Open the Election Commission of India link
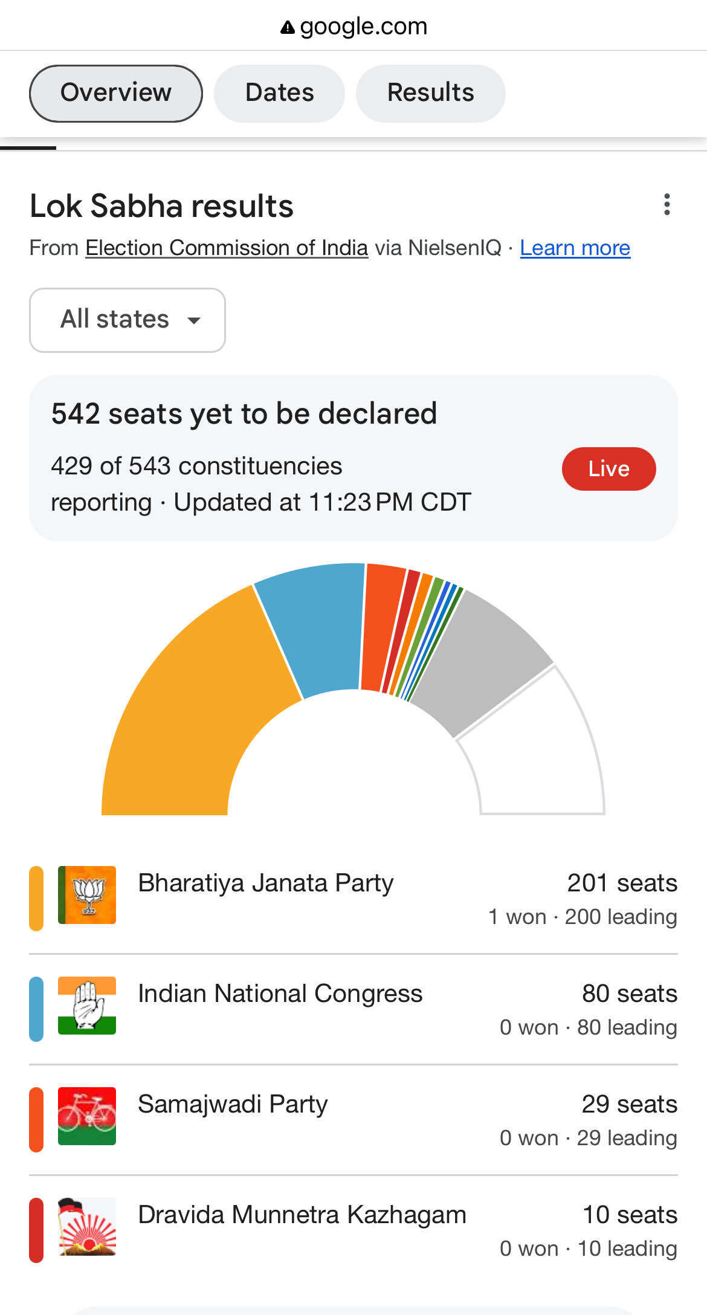 227,248
